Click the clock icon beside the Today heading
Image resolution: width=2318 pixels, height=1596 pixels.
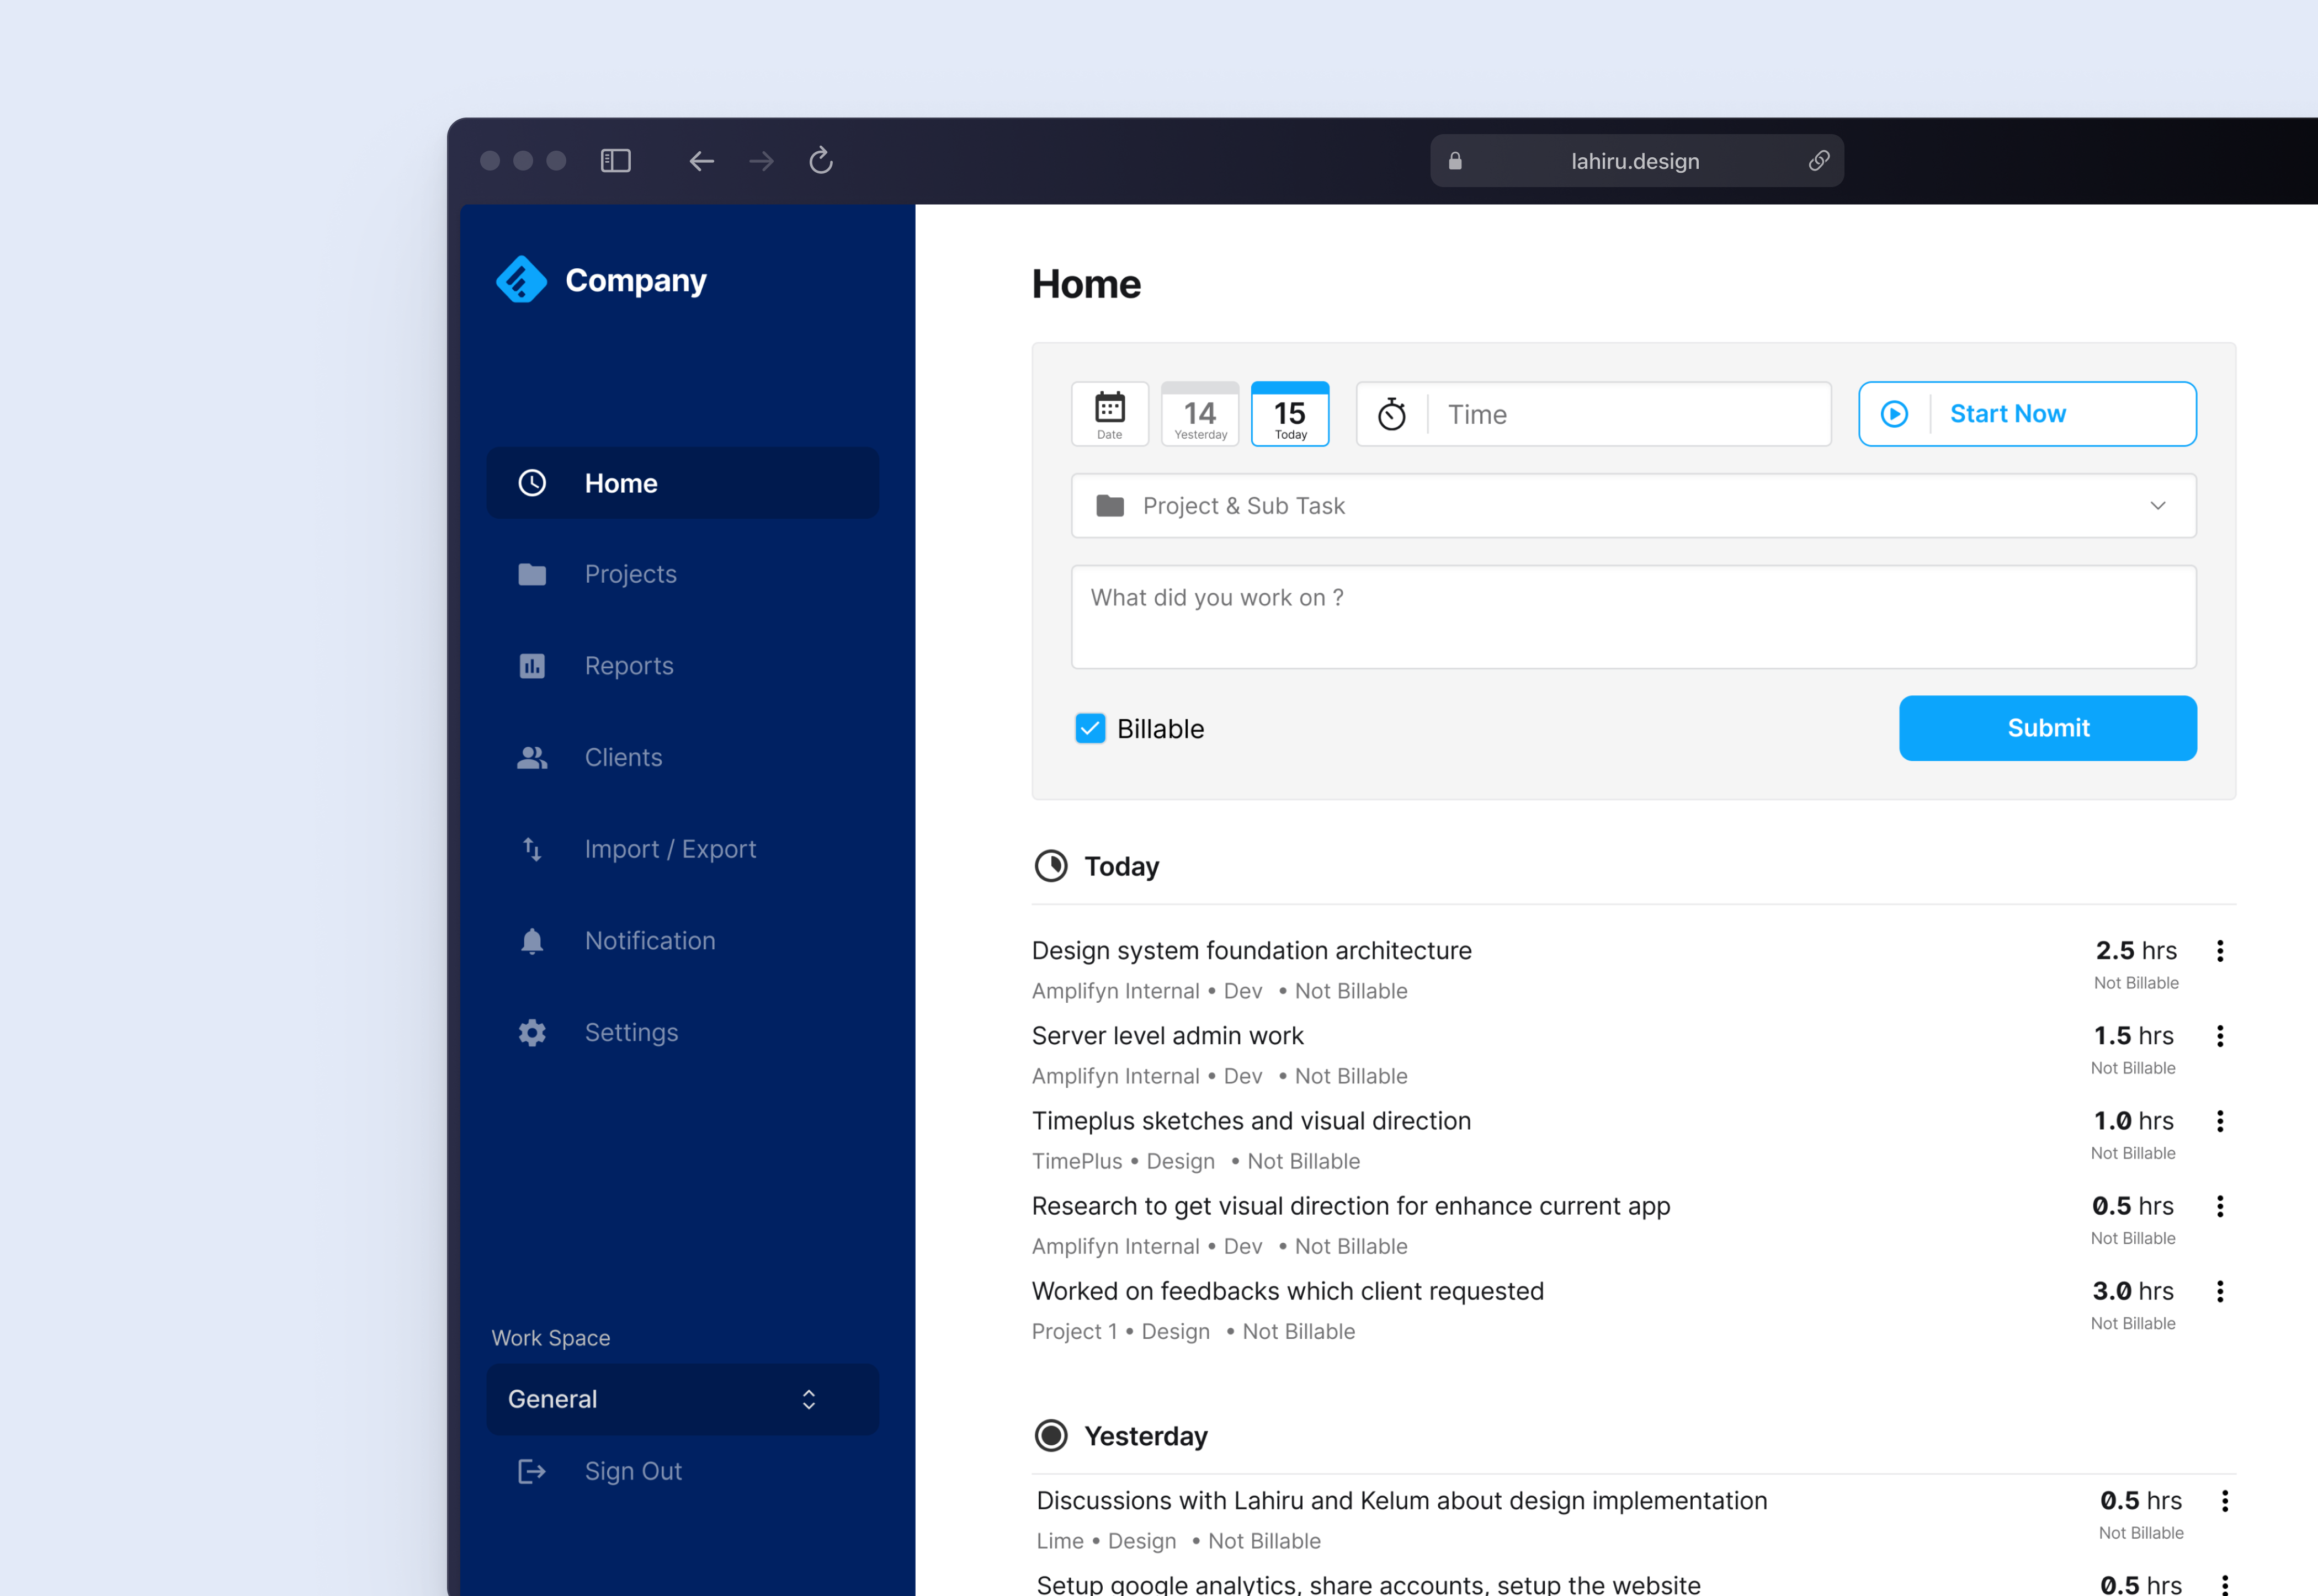tap(1051, 866)
